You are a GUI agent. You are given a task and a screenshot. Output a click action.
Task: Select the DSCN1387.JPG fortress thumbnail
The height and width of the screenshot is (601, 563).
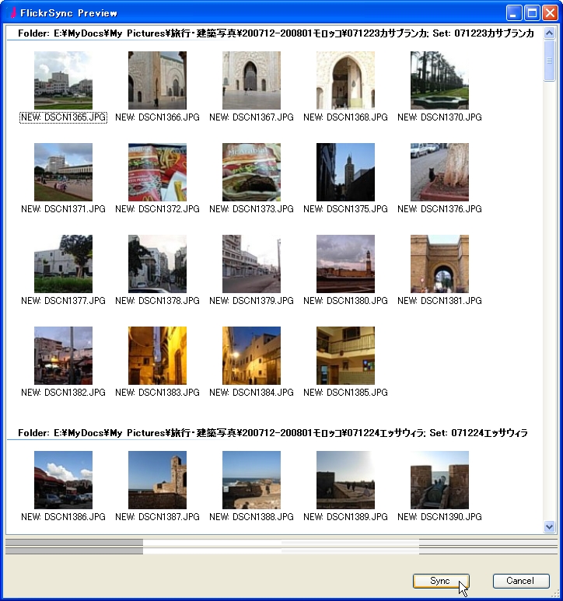coord(158,480)
